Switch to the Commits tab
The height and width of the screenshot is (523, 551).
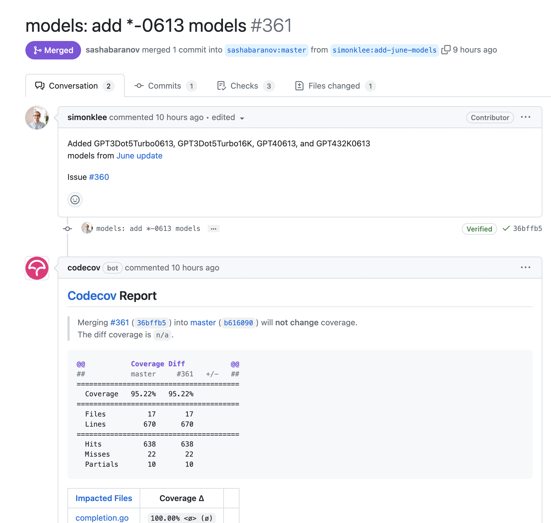pos(166,86)
